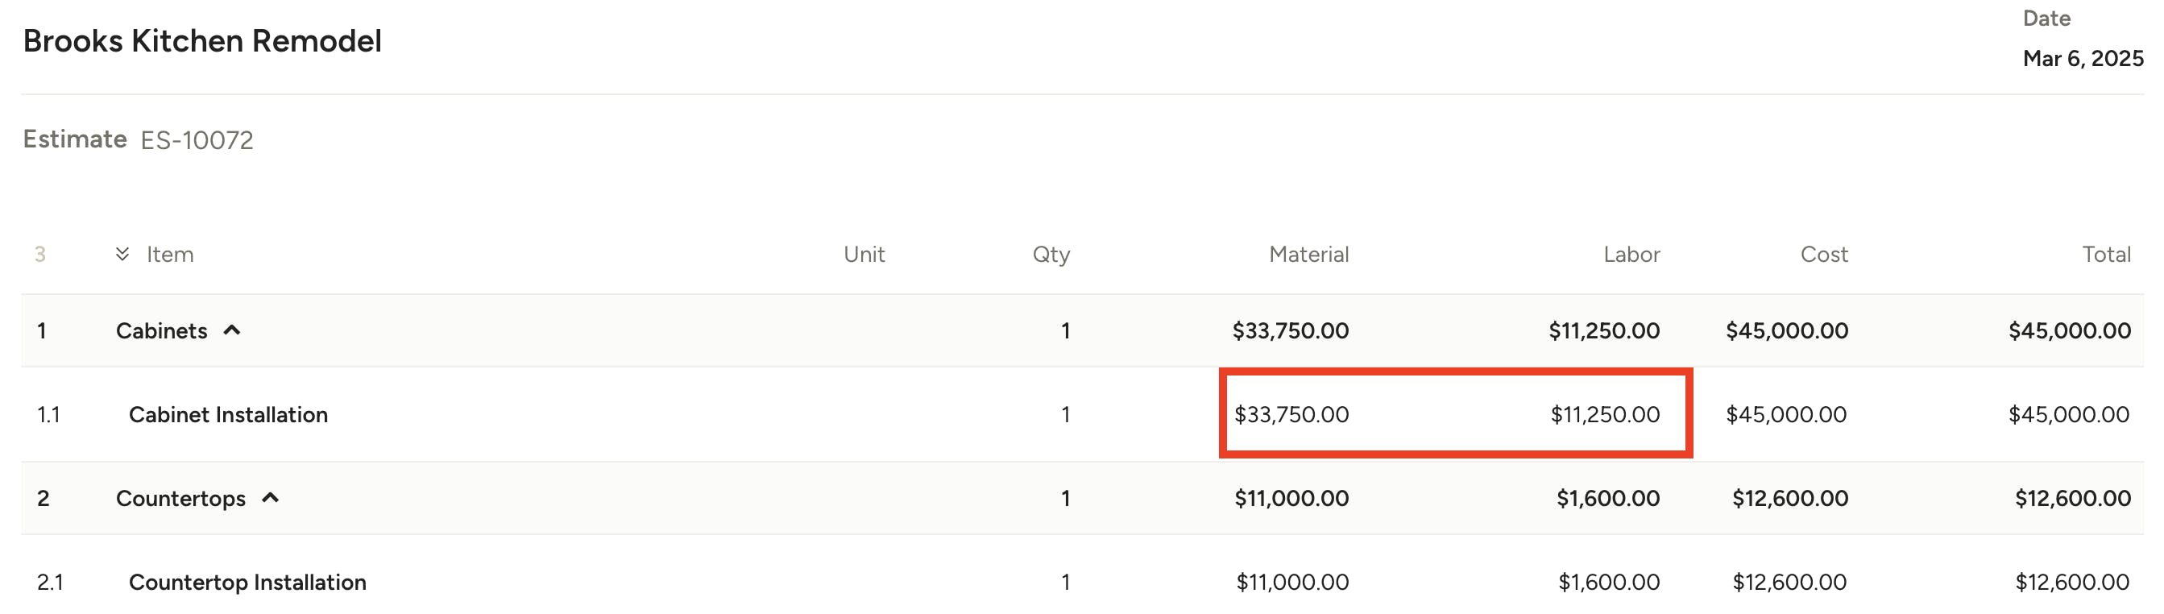The width and height of the screenshot is (2164, 614).
Task: Click Countertop Installation labor $1,600.00
Action: point(1609,581)
